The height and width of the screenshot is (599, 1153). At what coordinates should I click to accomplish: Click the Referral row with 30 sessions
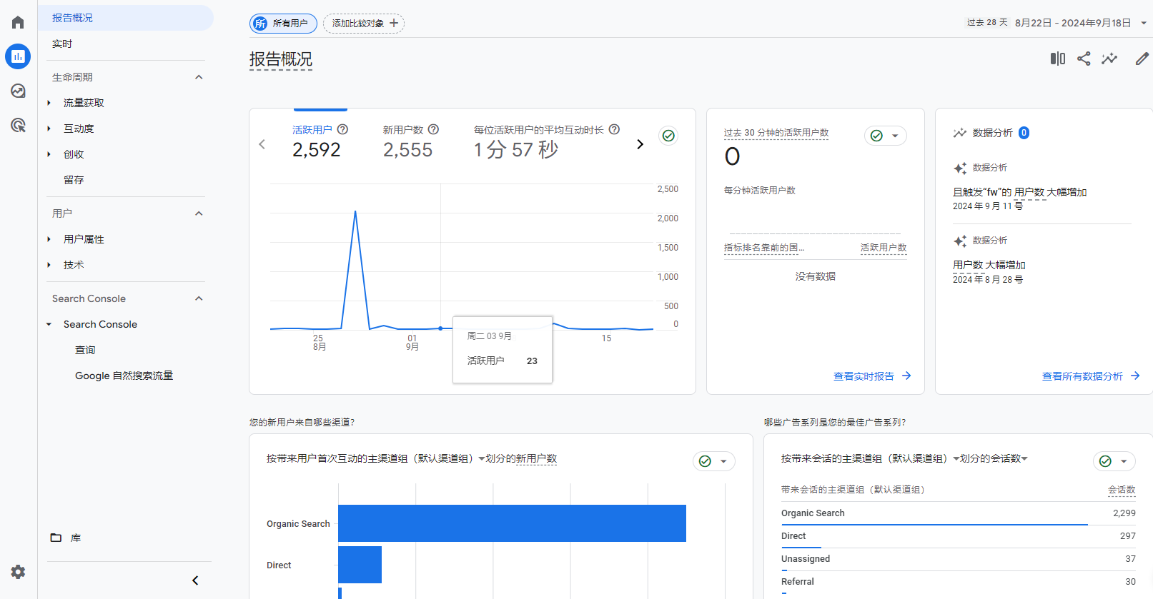click(958, 582)
